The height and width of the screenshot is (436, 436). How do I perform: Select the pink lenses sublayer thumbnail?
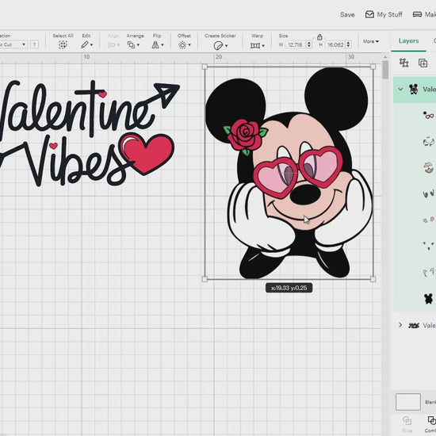[429, 220]
